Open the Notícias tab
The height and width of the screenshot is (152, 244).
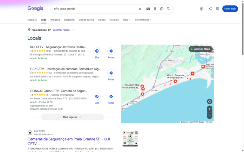coord(114,20)
